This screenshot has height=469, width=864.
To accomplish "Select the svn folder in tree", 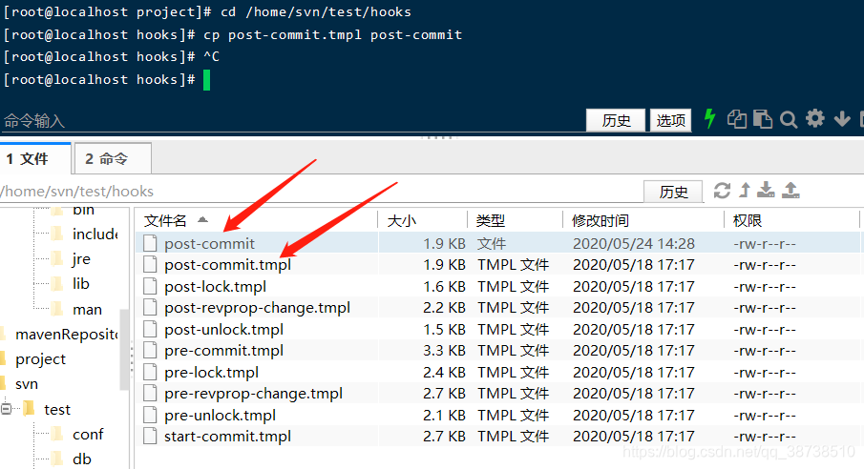I will [x=27, y=383].
